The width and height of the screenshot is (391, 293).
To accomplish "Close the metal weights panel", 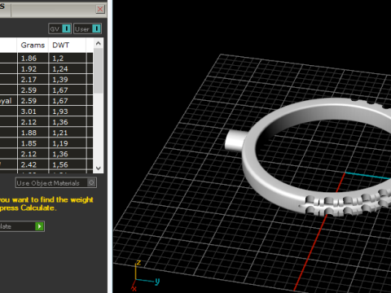I will click(100, 9).
